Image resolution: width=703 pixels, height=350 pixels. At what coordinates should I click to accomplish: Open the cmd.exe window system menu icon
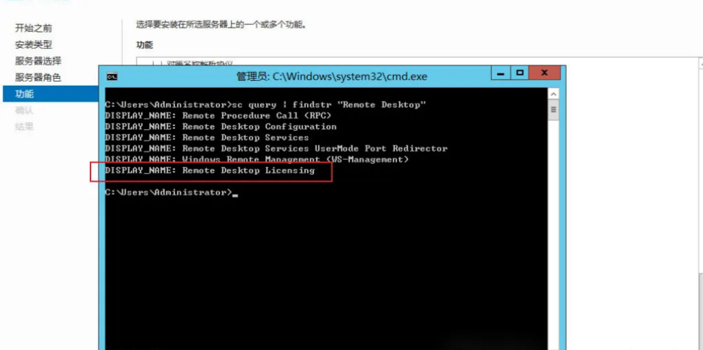pos(112,76)
